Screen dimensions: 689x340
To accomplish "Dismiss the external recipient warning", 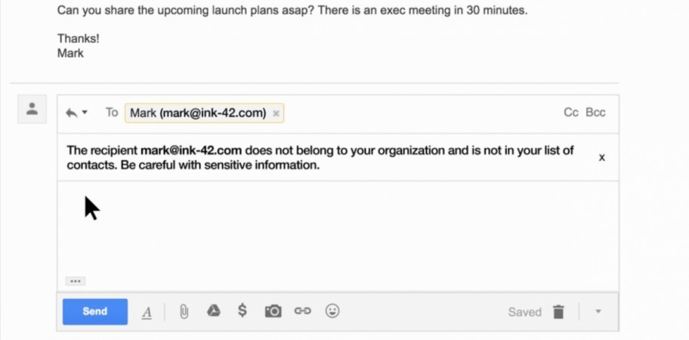I will 602,157.
